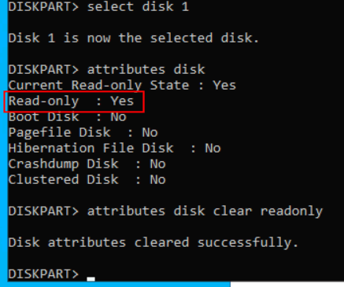Click the "No" value next to Hibernation File Disk
344x287 pixels.
pyautogui.click(x=213, y=148)
